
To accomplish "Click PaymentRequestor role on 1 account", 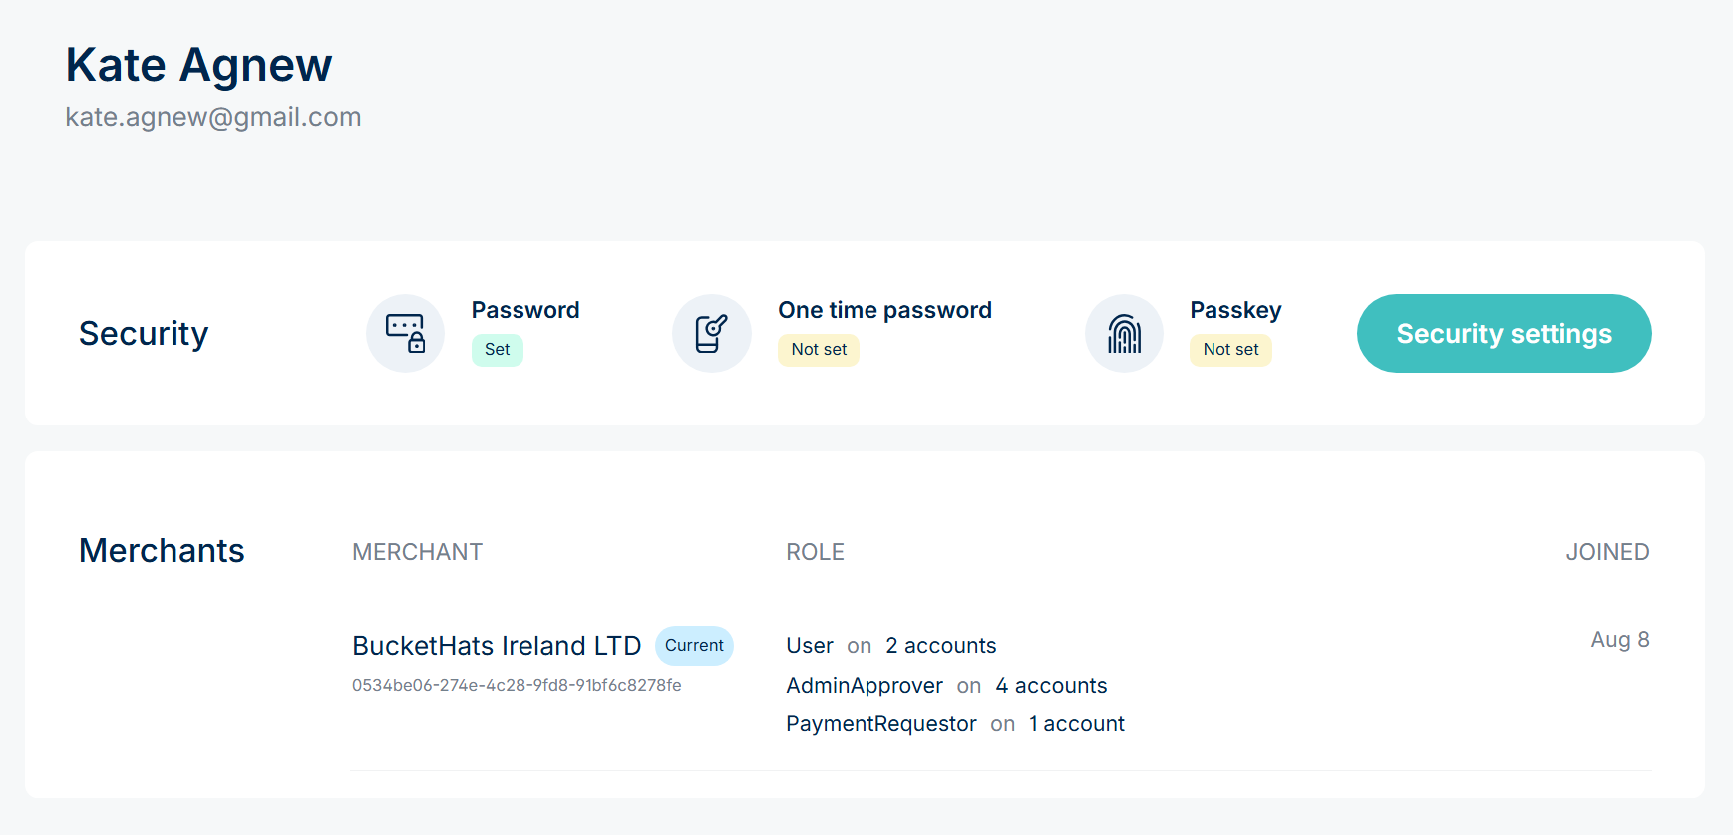I will coord(954,724).
